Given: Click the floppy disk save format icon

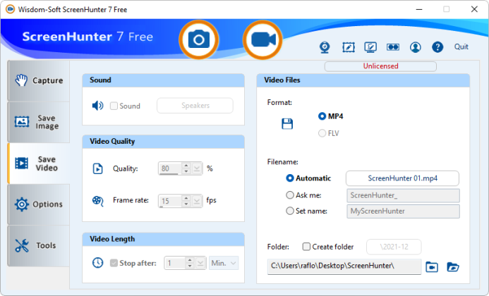Looking at the screenshot, I should (287, 124).
